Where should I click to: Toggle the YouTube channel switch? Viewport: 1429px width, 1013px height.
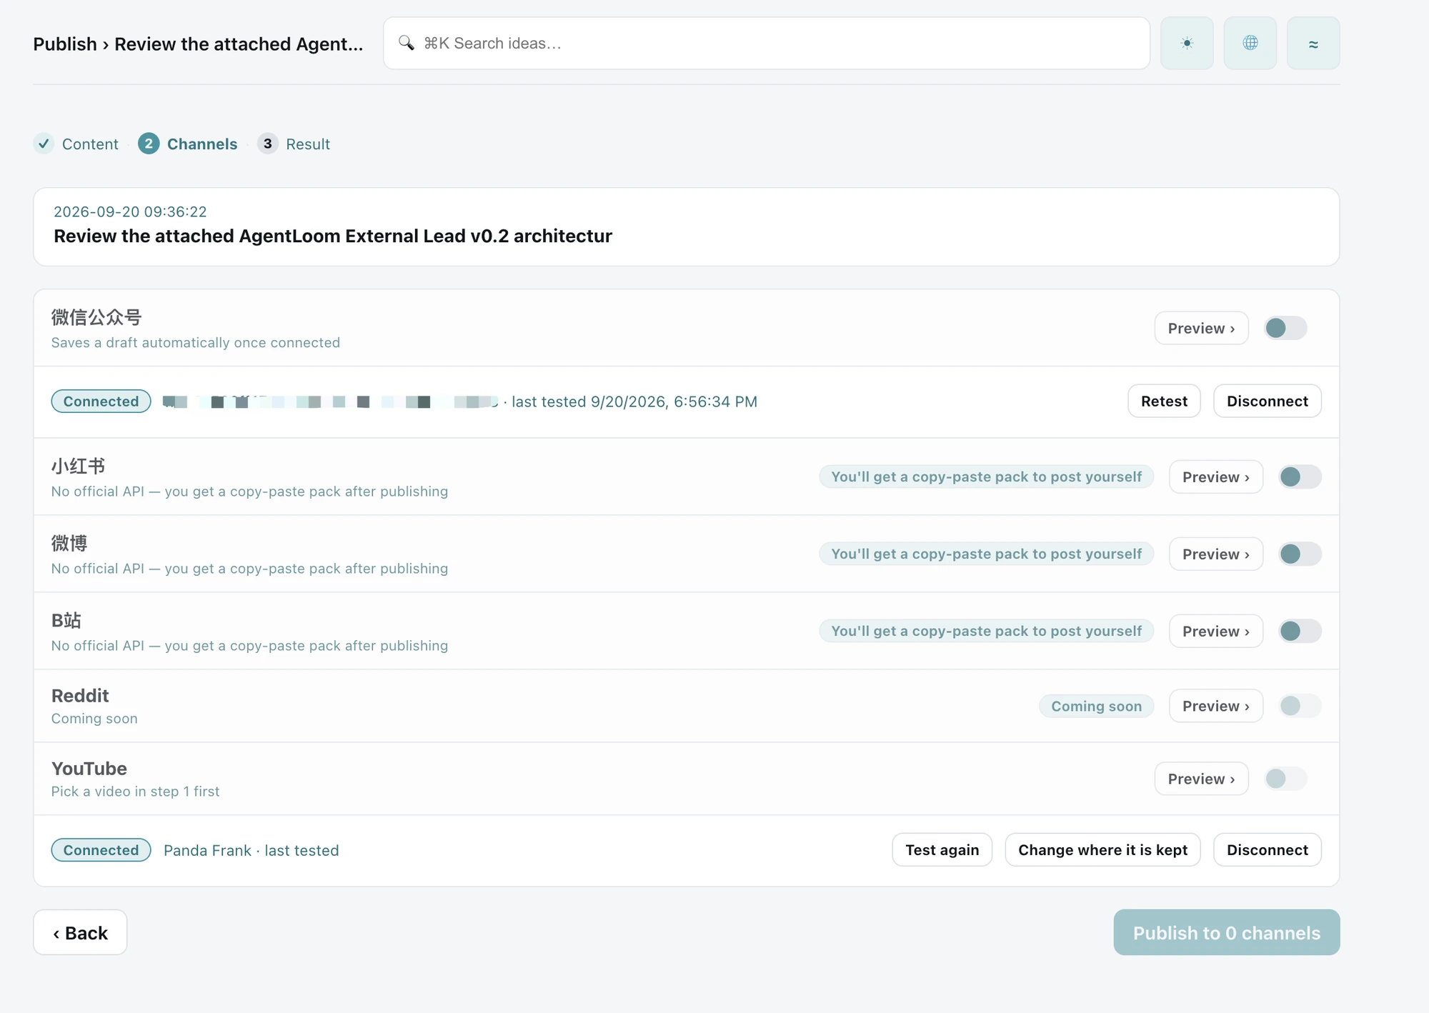[1285, 779]
